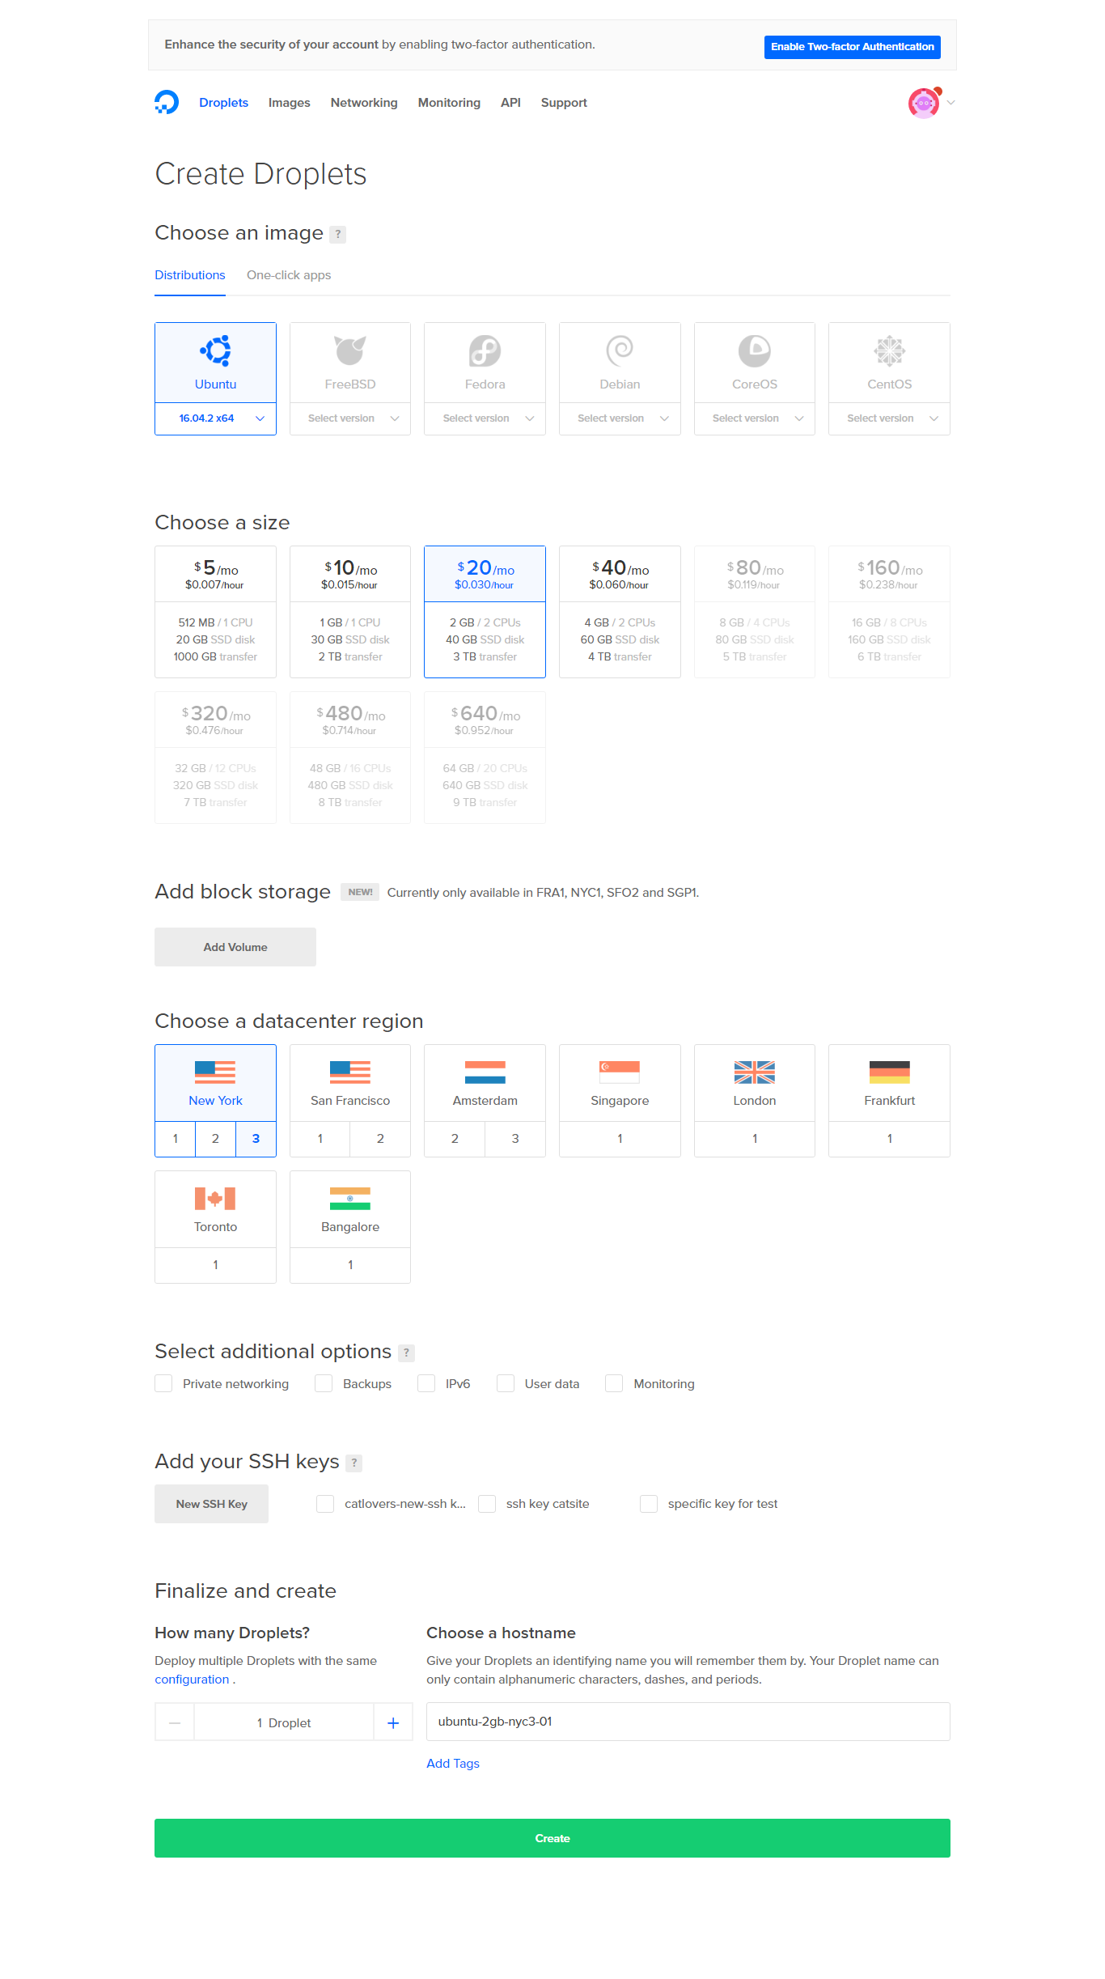Open Ubuntu 16.04.2 x64 version dropdown
1105x1979 pixels.
215,418
